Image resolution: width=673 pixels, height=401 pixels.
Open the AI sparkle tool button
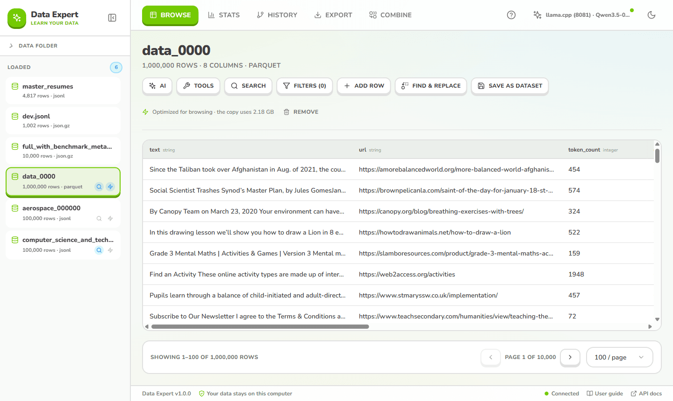(158, 86)
